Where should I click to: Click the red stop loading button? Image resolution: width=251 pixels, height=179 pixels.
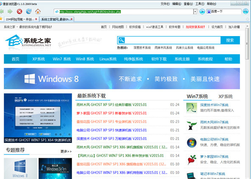click(x=20, y=11)
